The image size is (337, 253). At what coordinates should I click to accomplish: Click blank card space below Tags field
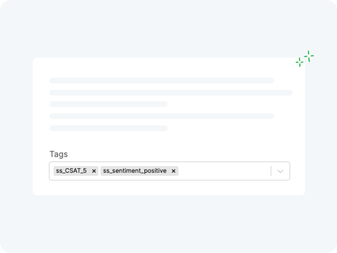[x=169, y=188]
